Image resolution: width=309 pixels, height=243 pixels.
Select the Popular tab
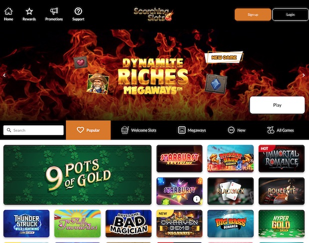88,130
